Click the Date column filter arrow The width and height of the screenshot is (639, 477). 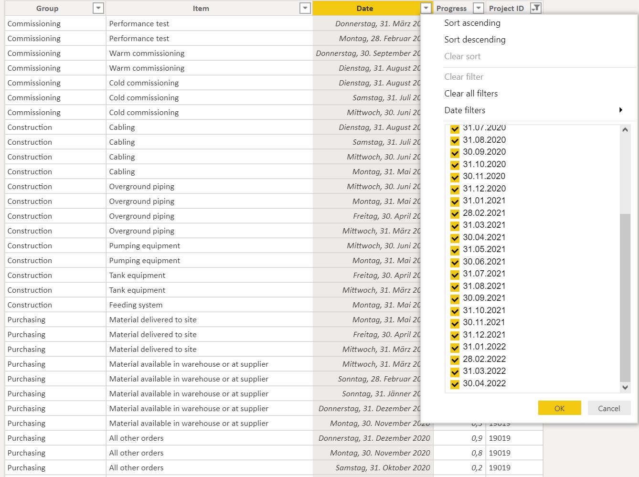(426, 8)
